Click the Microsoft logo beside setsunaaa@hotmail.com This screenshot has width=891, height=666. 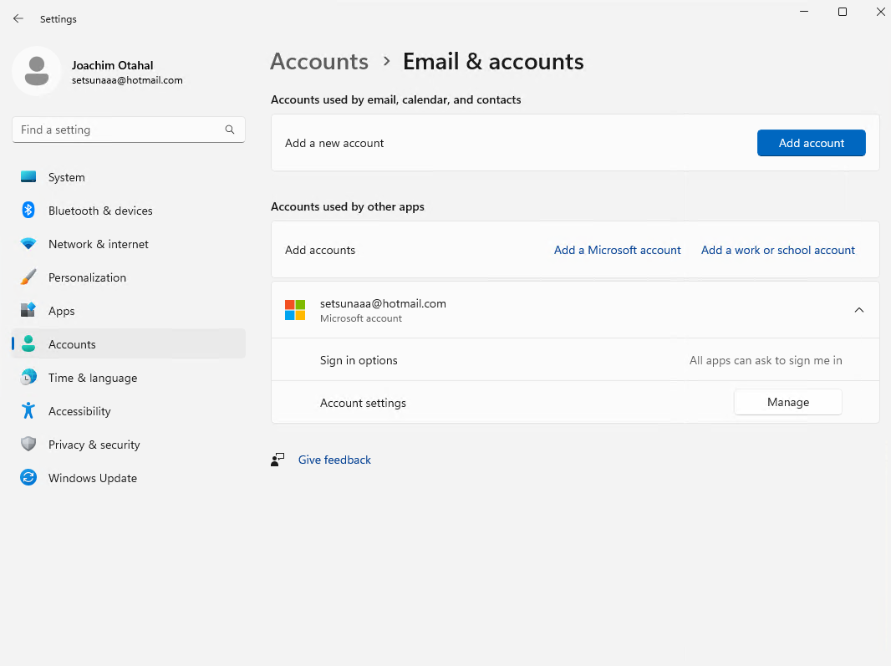click(x=295, y=310)
